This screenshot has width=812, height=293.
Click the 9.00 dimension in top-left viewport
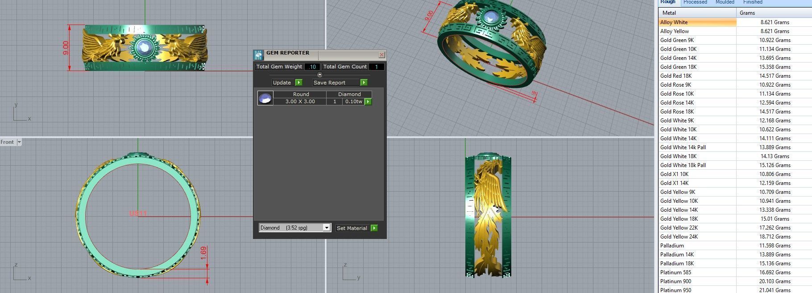(x=66, y=48)
